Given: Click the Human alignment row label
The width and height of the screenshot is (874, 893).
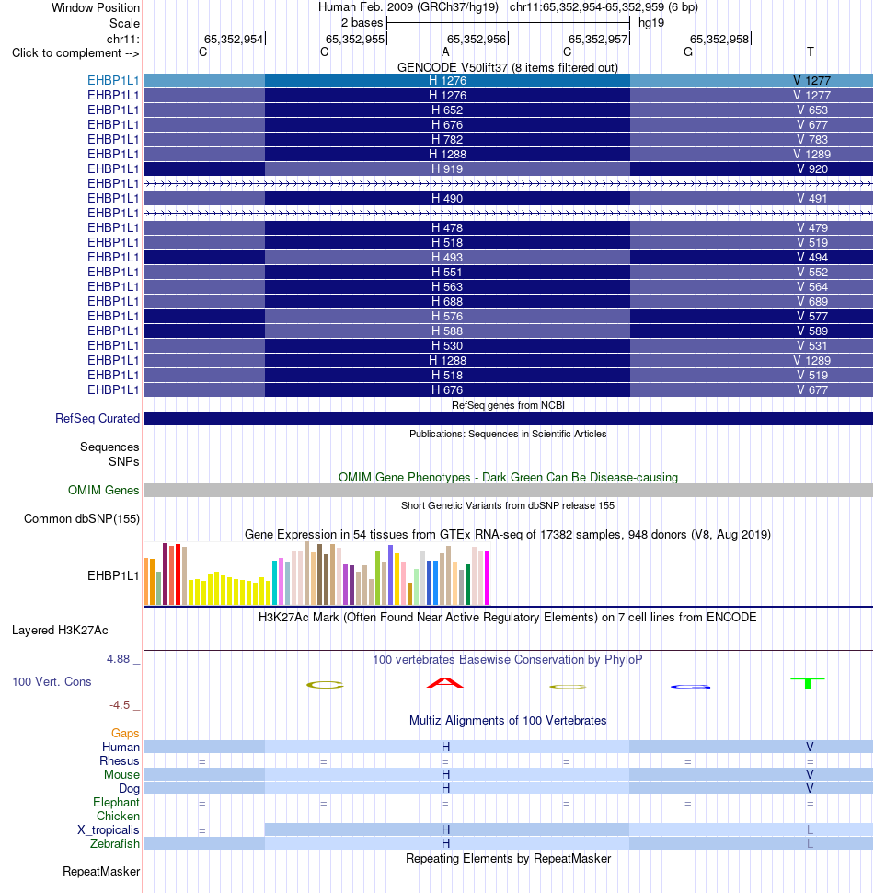Looking at the screenshot, I should point(121,748).
